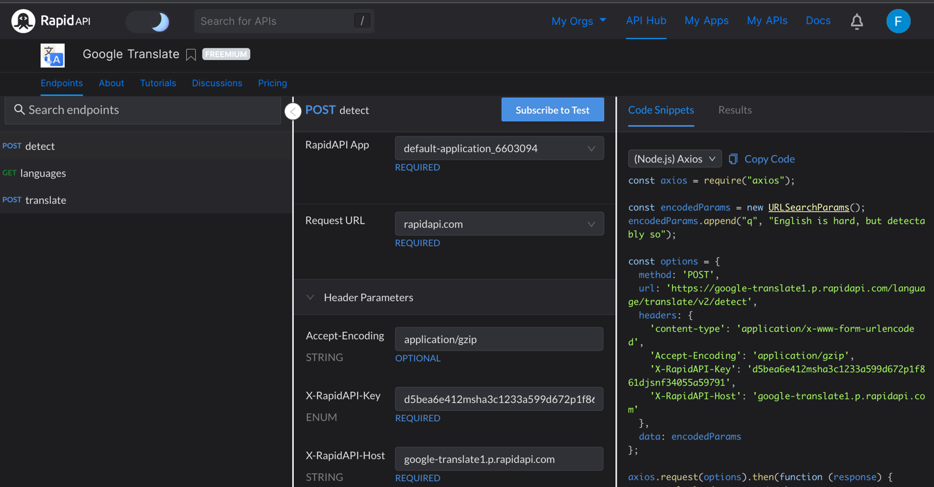Viewport: 934px width, 487px height.
Task: Click Subscribe to Test button
Action: point(553,110)
